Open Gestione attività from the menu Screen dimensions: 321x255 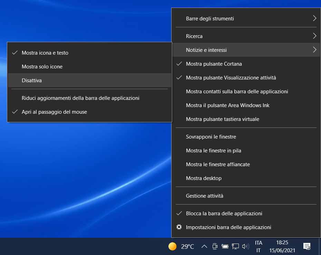pyautogui.click(x=204, y=196)
